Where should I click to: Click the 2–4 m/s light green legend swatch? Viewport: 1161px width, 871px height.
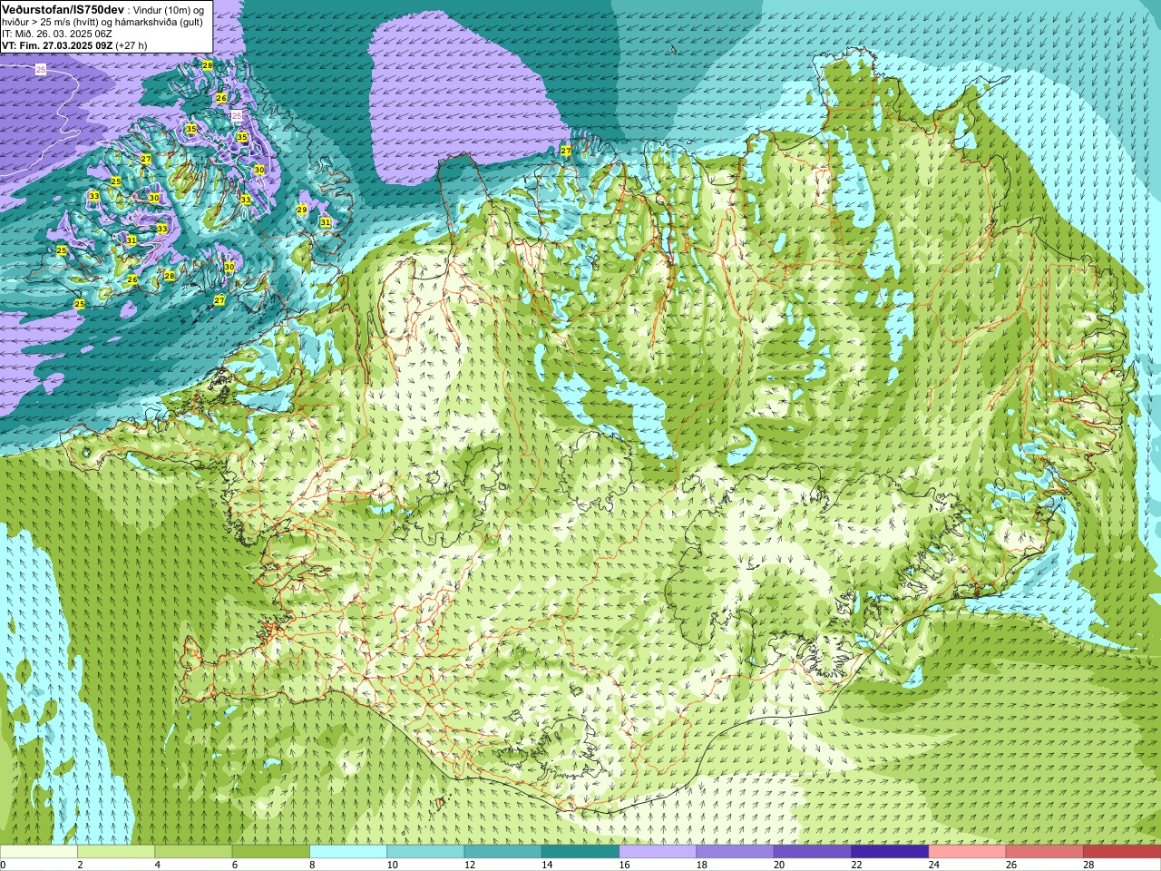tap(116, 852)
